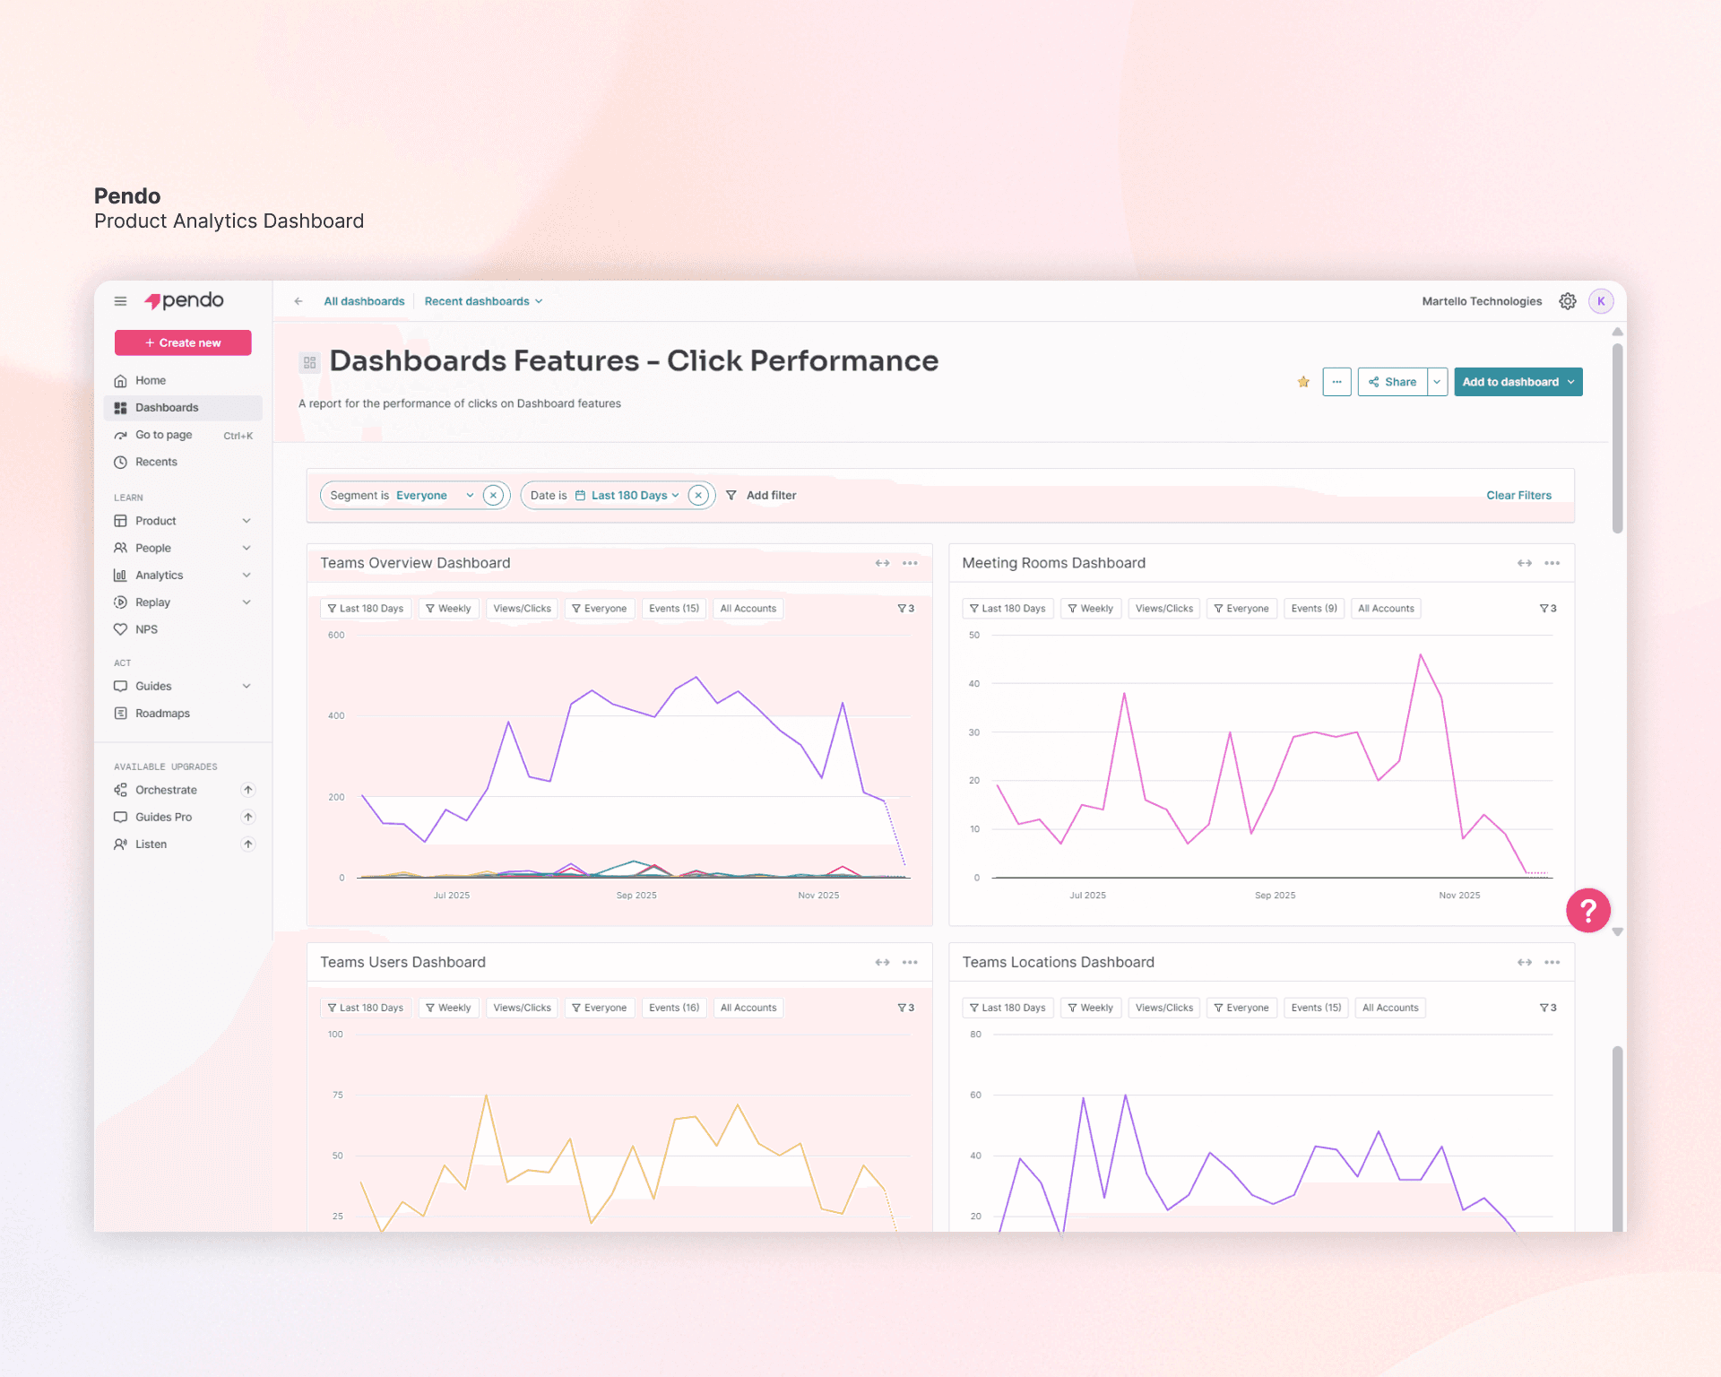Click Add filter
Screen dimensions: 1721x1377
click(761, 495)
